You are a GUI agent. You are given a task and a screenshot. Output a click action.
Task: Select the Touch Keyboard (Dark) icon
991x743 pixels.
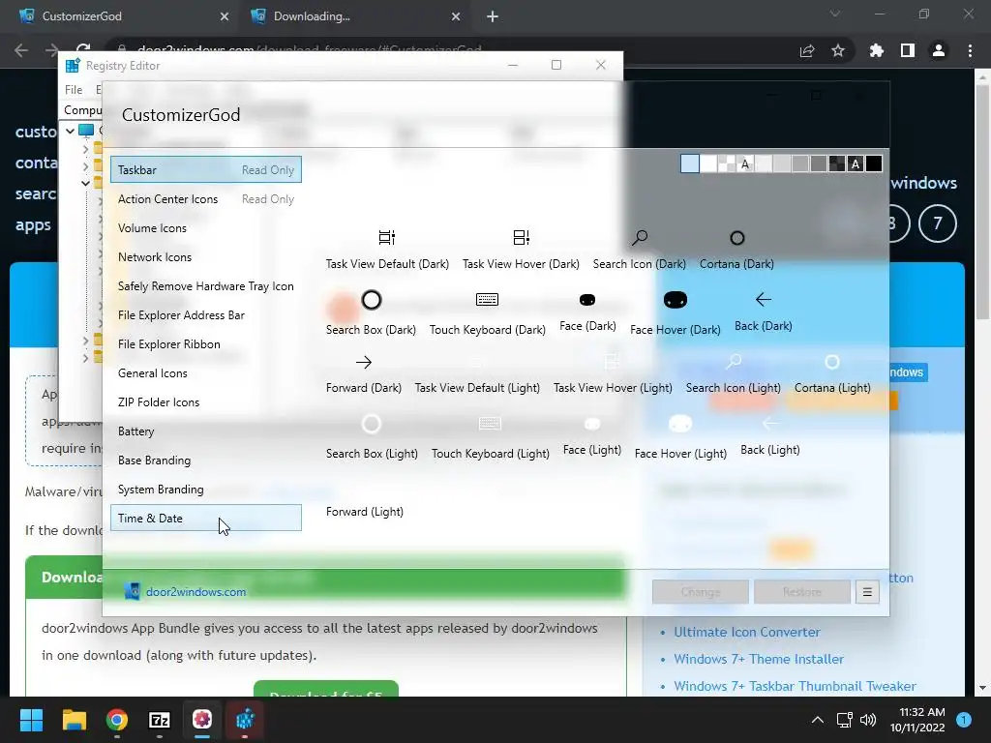pos(488,300)
